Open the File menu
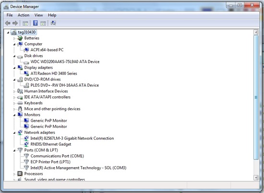The image size is (264, 193). pos(10,15)
